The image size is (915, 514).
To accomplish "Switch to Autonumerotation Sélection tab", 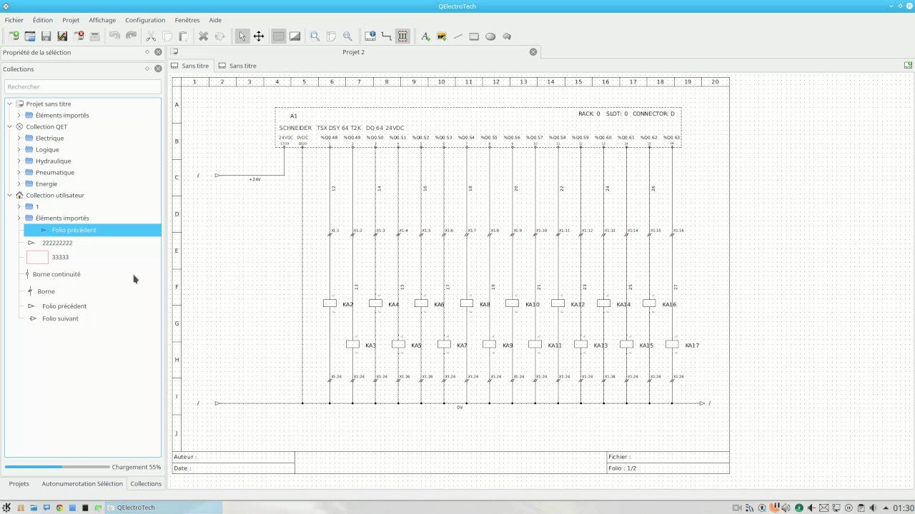I will coord(82,483).
